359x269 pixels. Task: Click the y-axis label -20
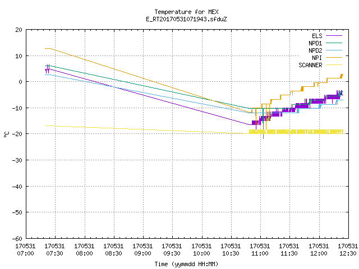(x=17, y=134)
